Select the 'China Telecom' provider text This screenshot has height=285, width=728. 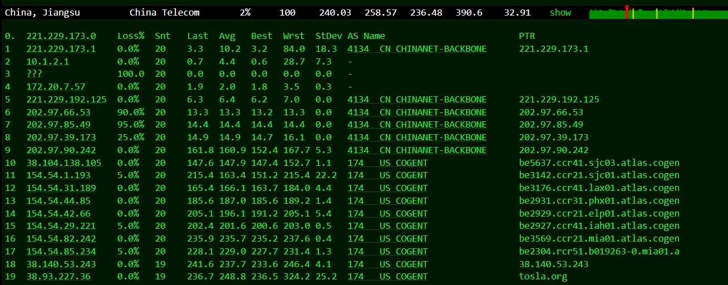[165, 12]
